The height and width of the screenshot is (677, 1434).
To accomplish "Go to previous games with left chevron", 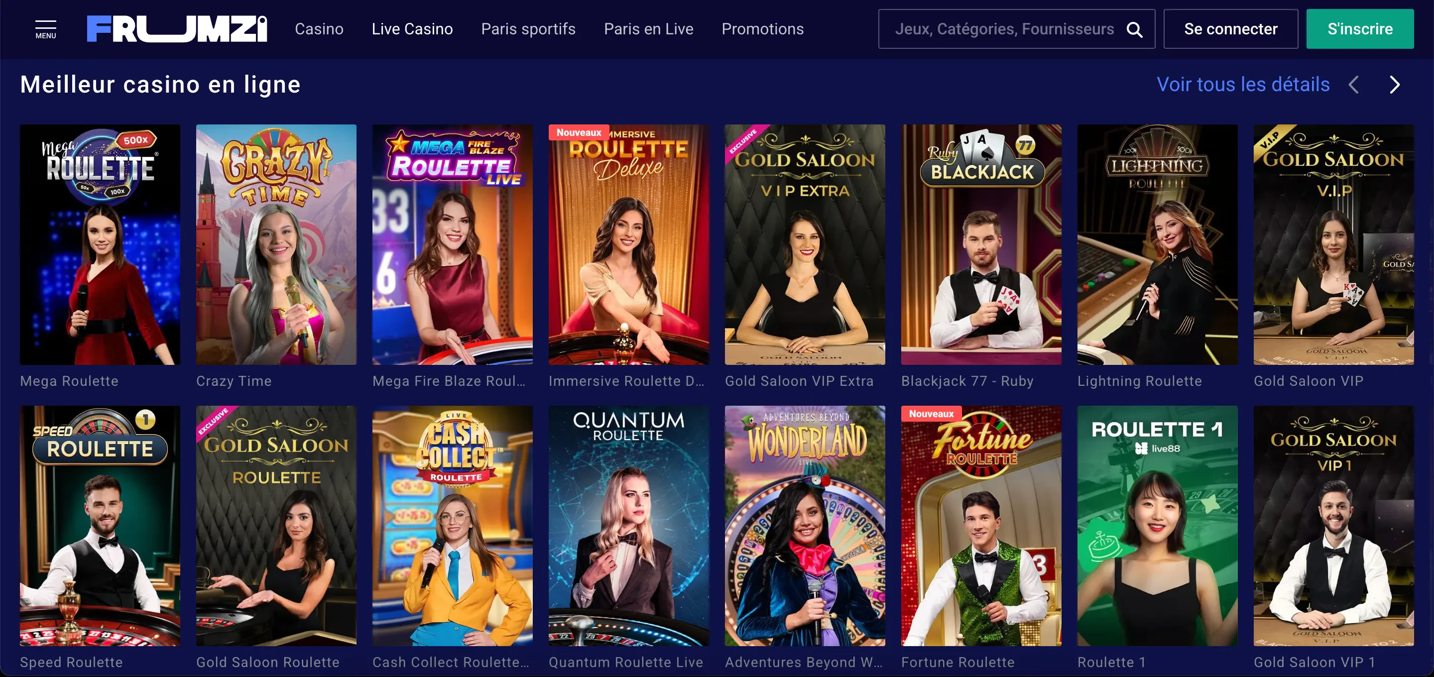I will (x=1354, y=85).
